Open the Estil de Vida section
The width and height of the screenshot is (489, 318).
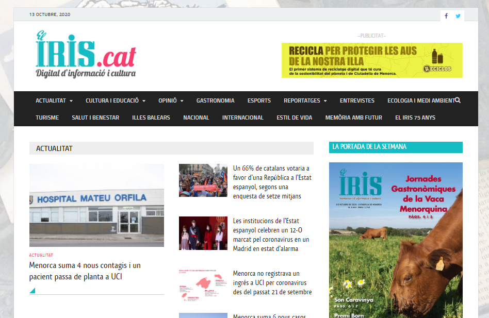pyautogui.click(x=295, y=118)
